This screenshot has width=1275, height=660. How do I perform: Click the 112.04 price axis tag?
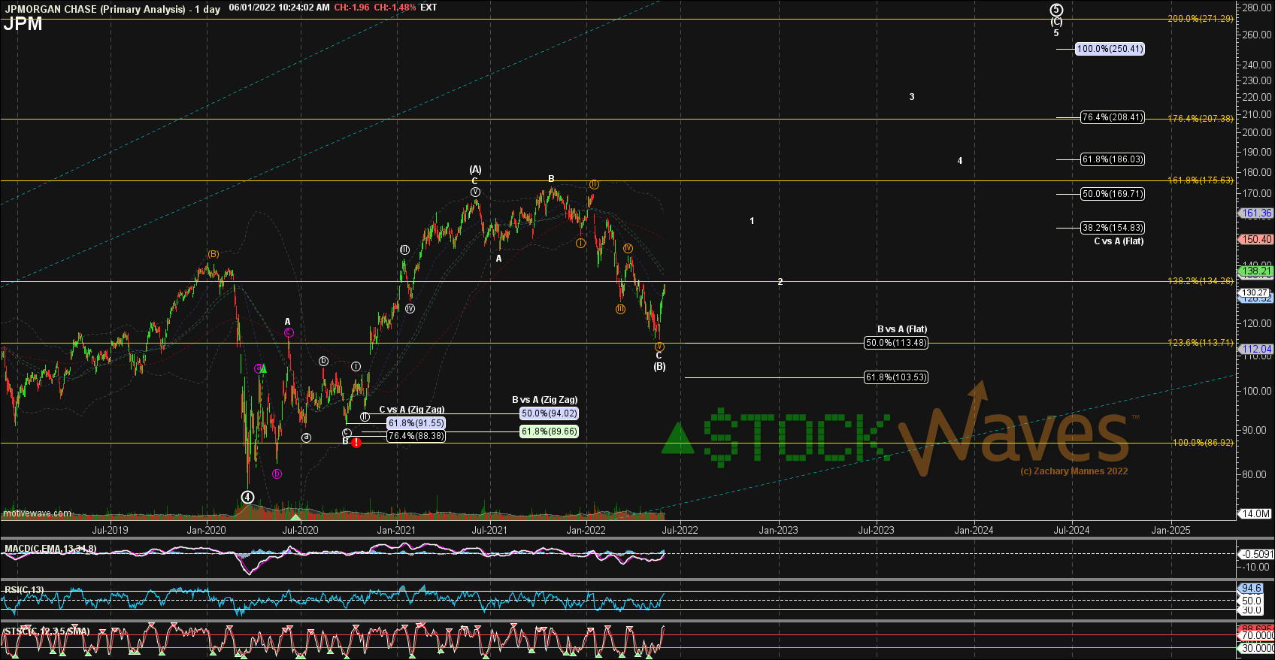pos(1256,350)
